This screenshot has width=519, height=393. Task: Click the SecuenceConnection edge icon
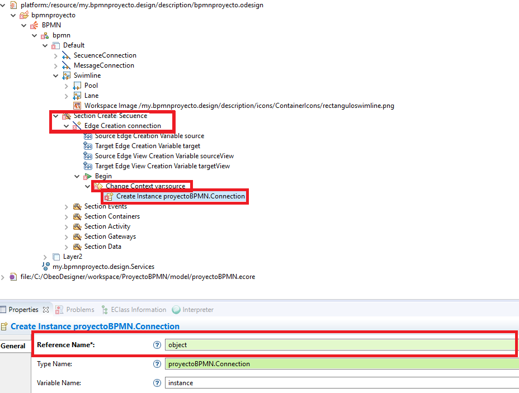(66, 55)
